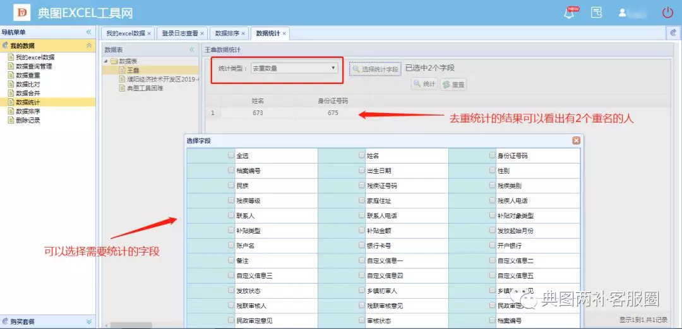This screenshot has height=329, width=682.
Task: Click the 重置 button
Action: tap(453, 85)
